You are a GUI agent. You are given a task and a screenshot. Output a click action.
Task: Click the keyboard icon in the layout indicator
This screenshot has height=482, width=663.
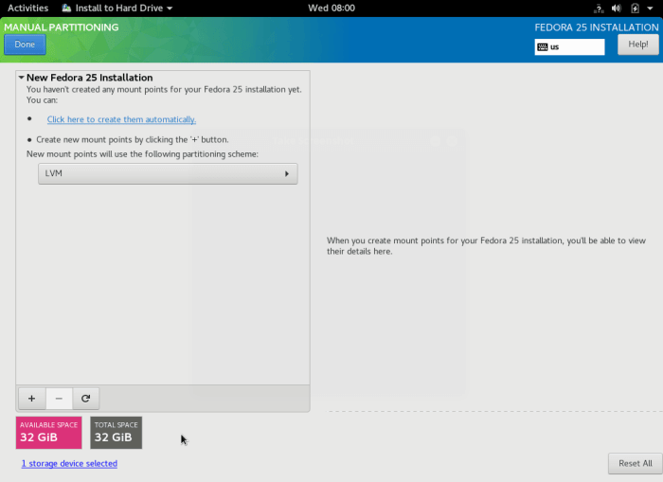coord(542,46)
